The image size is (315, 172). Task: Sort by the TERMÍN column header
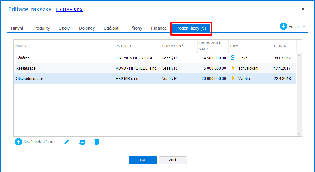point(284,46)
